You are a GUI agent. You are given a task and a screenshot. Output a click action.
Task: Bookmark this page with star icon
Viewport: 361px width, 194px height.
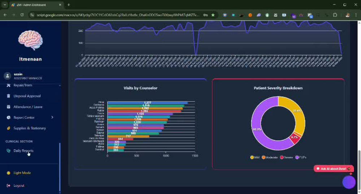[x=213, y=15]
